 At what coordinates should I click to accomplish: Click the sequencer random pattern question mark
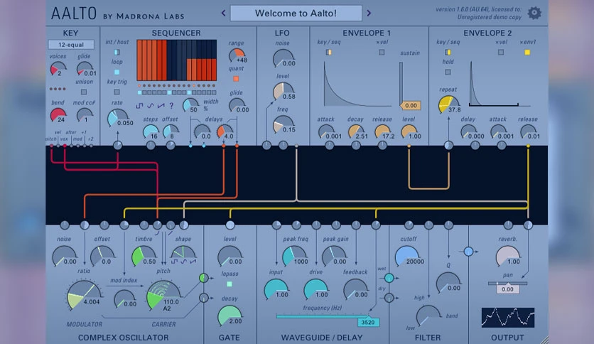tap(171, 106)
